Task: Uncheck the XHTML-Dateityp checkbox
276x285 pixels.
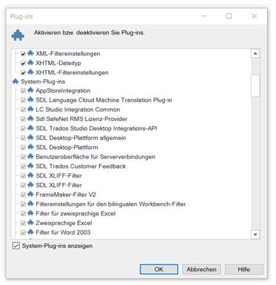Action: (23, 63)
